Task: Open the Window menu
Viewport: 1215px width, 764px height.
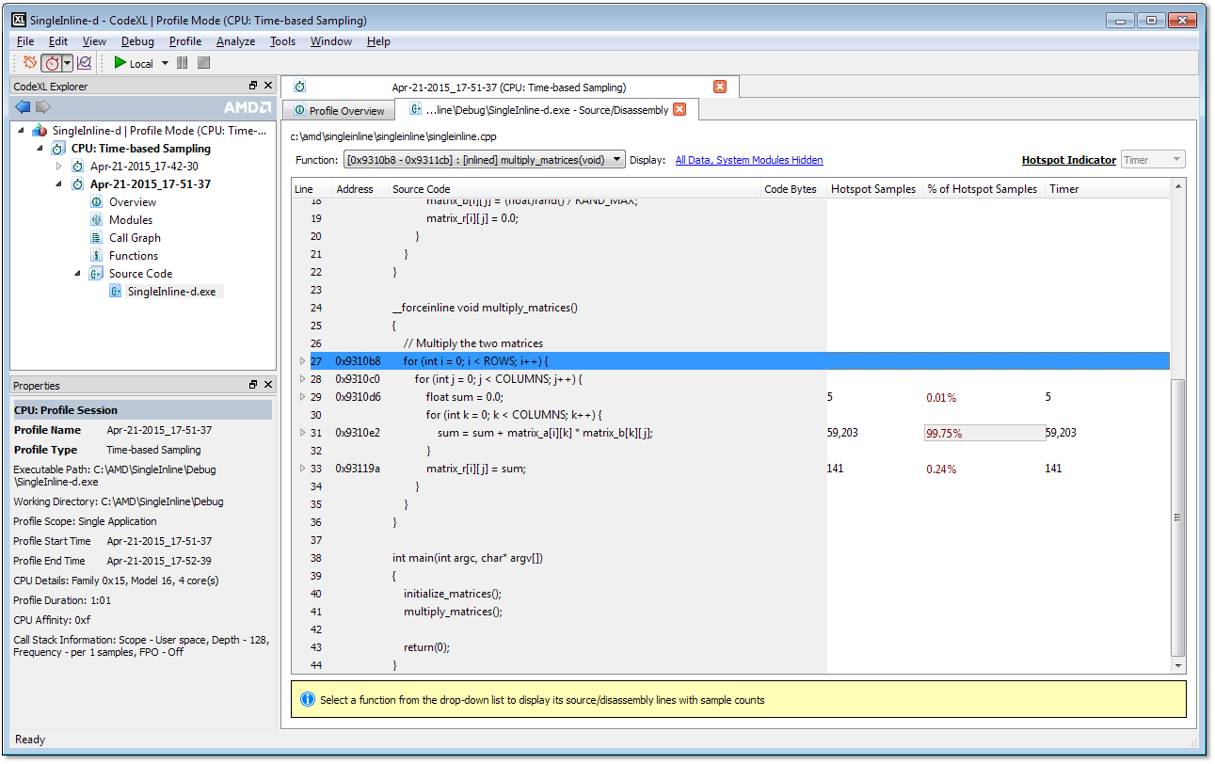Action: (x=331, y=41)
